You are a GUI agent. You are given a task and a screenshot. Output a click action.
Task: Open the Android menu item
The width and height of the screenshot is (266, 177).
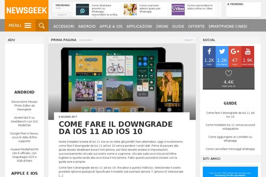pos(87,27)
